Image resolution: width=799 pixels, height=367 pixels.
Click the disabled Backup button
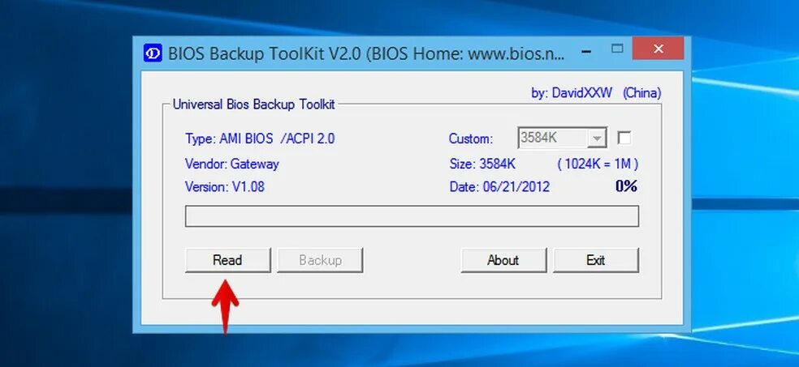click(320, 260)
